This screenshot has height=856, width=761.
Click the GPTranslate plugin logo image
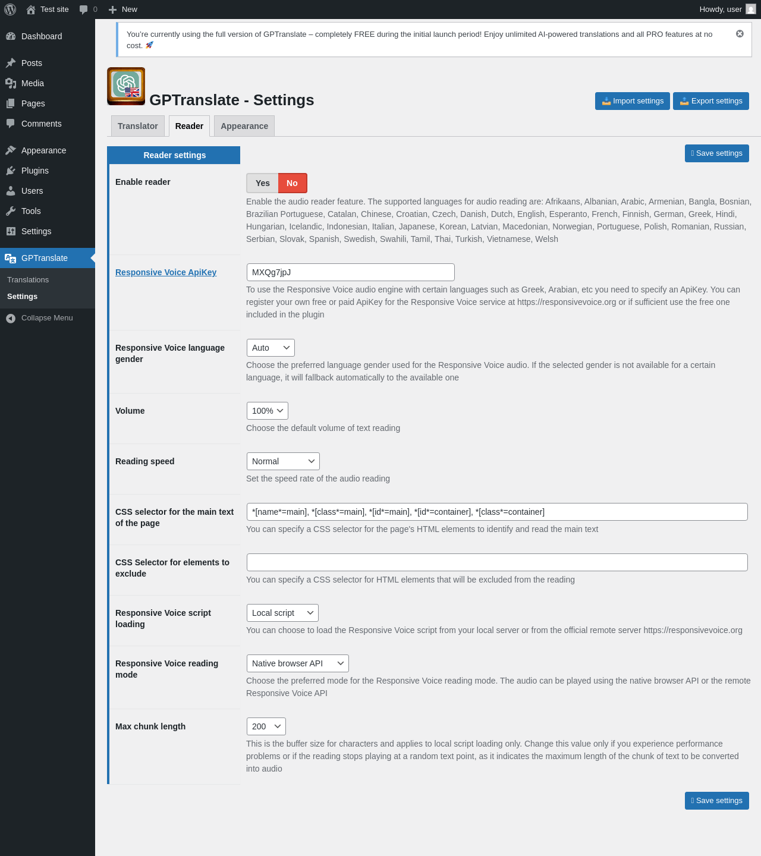(126, 86)
